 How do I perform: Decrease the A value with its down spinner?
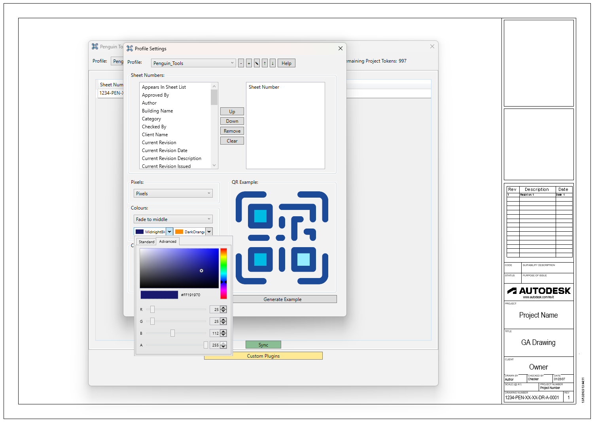click(x=223, y=347)
